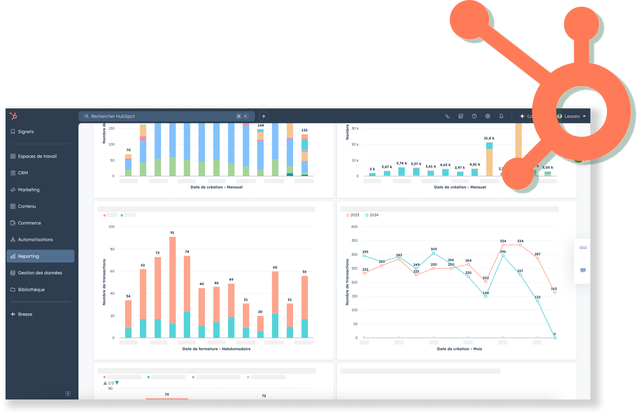
Task: Toggle teal legend item in bottom chart
Action: pyautogui.click(x=166, y=377)
